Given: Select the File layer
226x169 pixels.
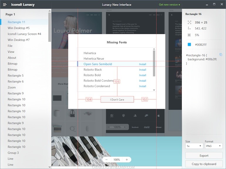Looking at the screenshot, I should (x=10, y=46).
